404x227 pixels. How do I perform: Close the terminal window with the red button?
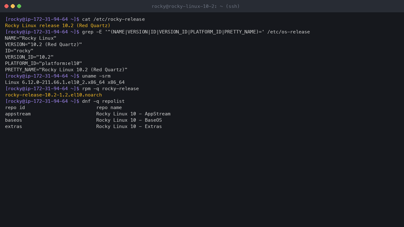coord(6,6)
